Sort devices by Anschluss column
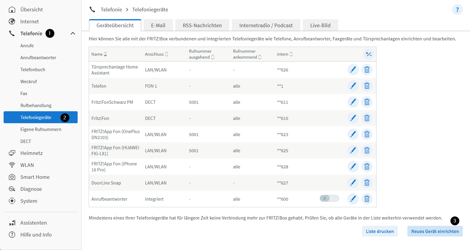 pos(156,54)
